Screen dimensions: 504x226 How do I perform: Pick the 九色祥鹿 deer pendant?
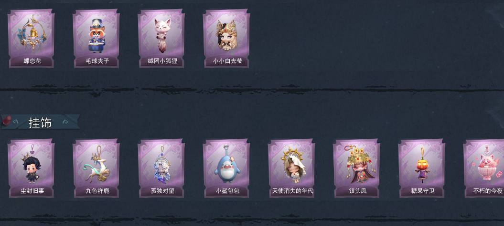coord(97,168)
